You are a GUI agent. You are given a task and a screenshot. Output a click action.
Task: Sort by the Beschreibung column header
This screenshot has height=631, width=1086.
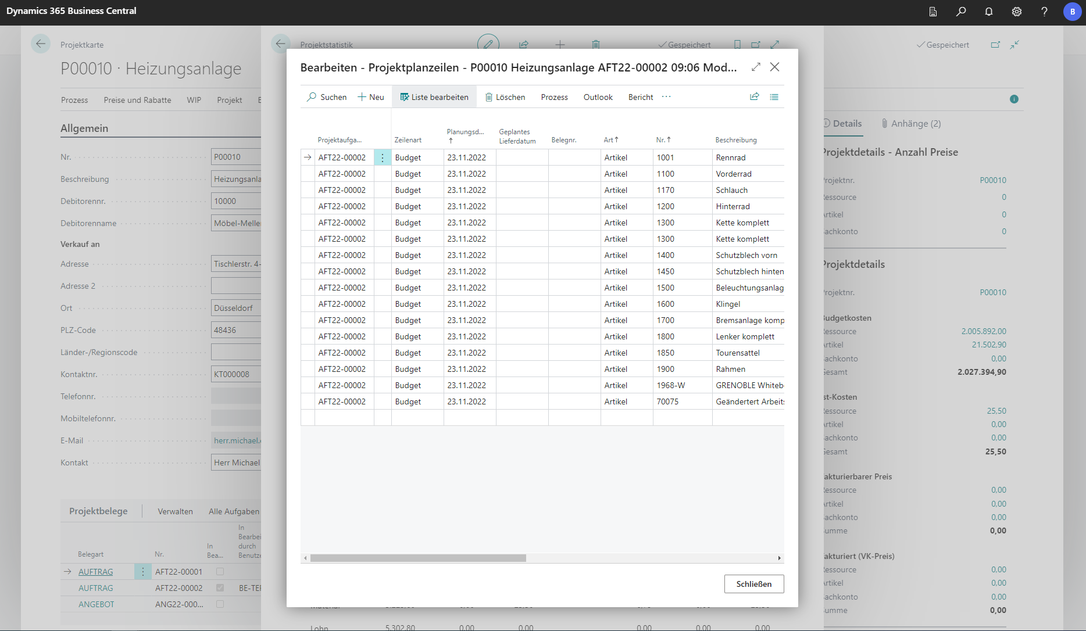click(x=735, y=140)
